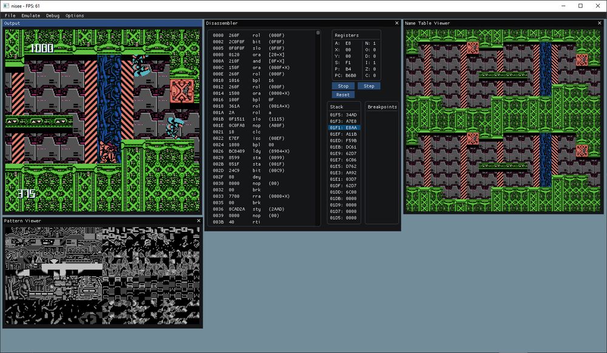Click the name table image in Name Table Viewer
This screenshot has width=607, height=353.
point(503,120)
